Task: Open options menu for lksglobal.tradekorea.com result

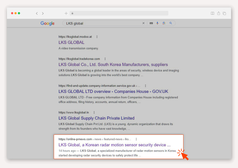Action: [105, 59]
